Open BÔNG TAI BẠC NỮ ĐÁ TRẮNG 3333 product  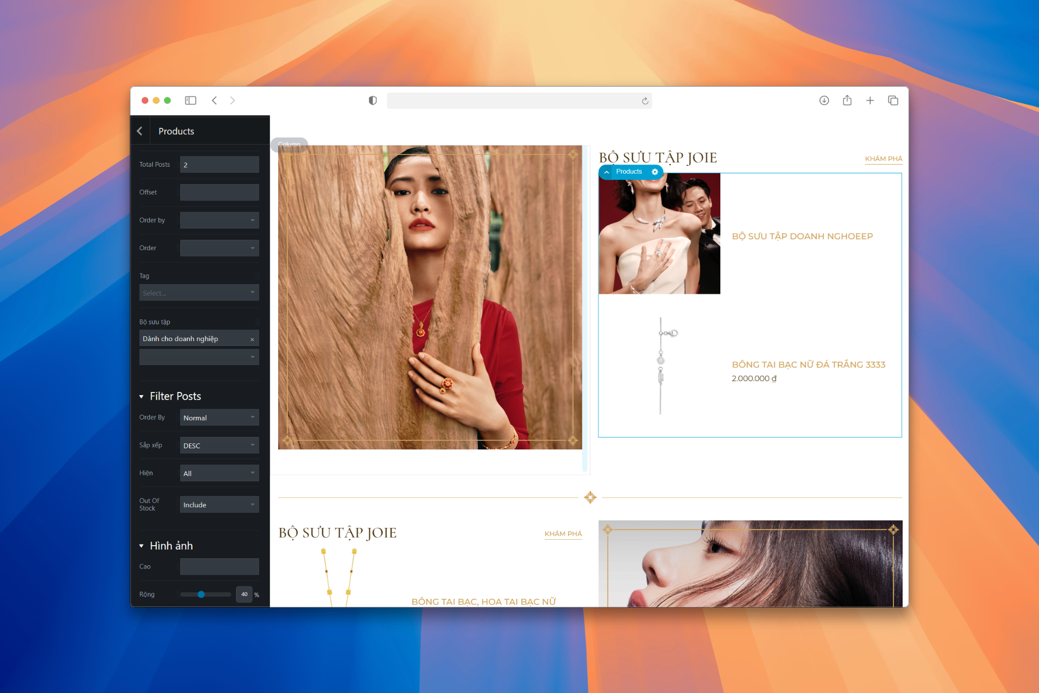tap(808, 365)
